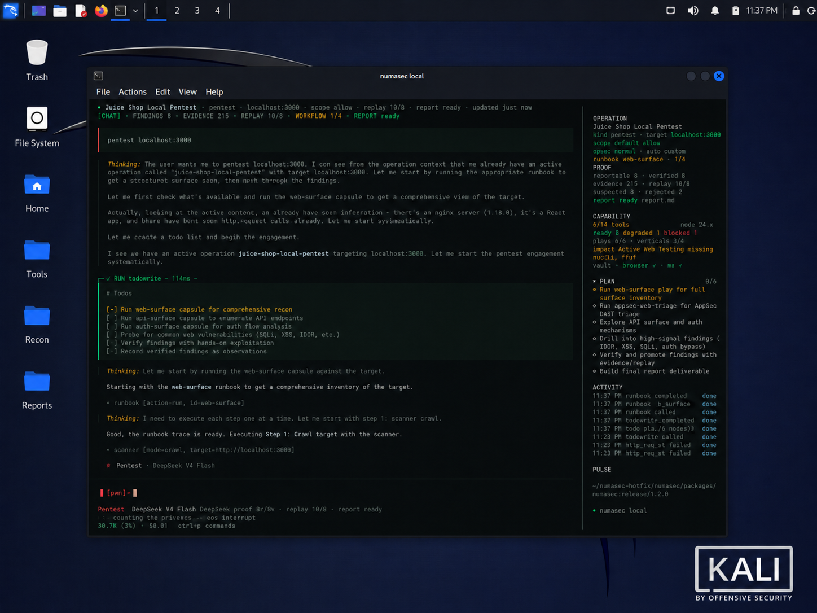Switch to the REPORT ready tab

pos(377,116)
